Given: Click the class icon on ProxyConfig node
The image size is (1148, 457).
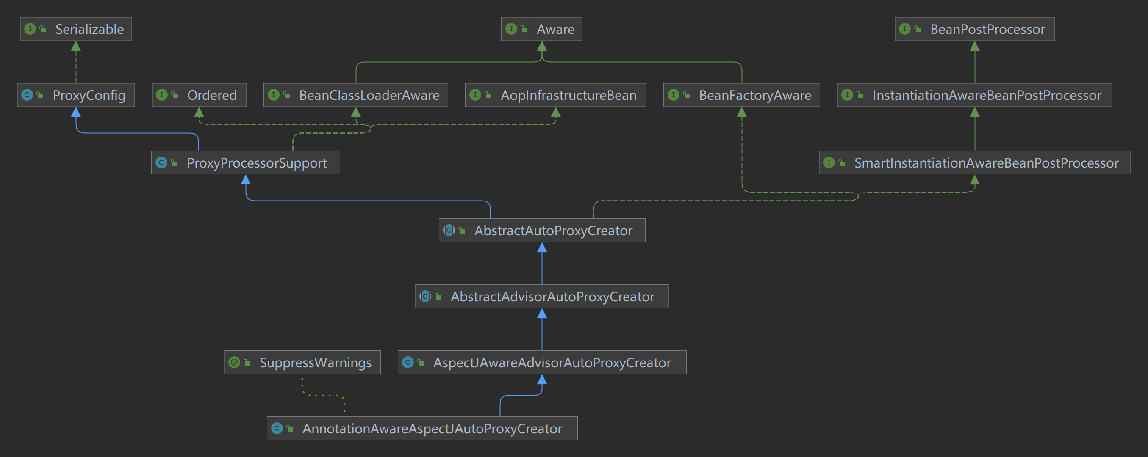Looking at the screenshot, I should click(x=27, y=95).
